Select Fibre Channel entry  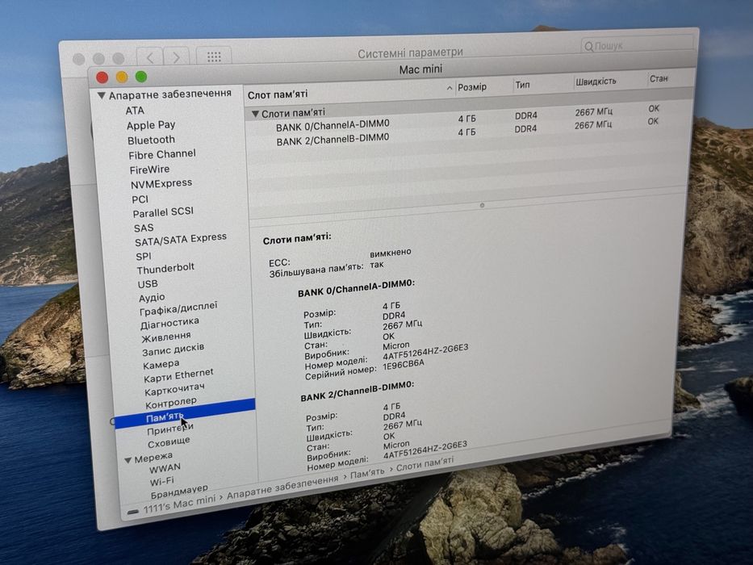click(162, 154)
